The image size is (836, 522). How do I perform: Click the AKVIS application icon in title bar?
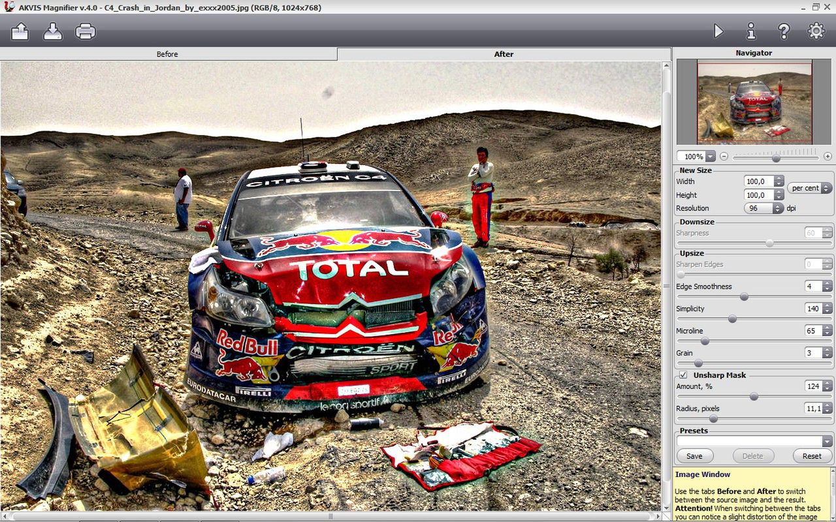tap(8, 7)
